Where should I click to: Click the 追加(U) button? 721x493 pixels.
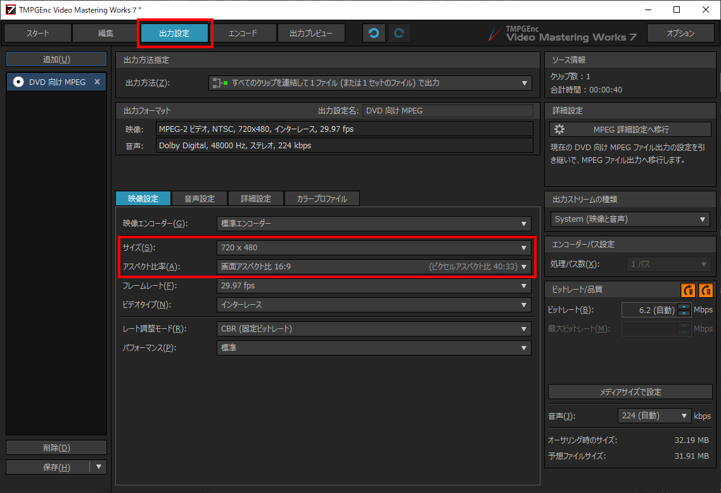click(x=56, y=60)
